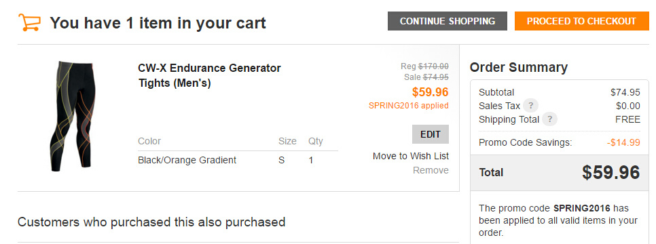This screenshot has height=244, width=656.
Task: Click the size S value
Action: pos(282,160)
